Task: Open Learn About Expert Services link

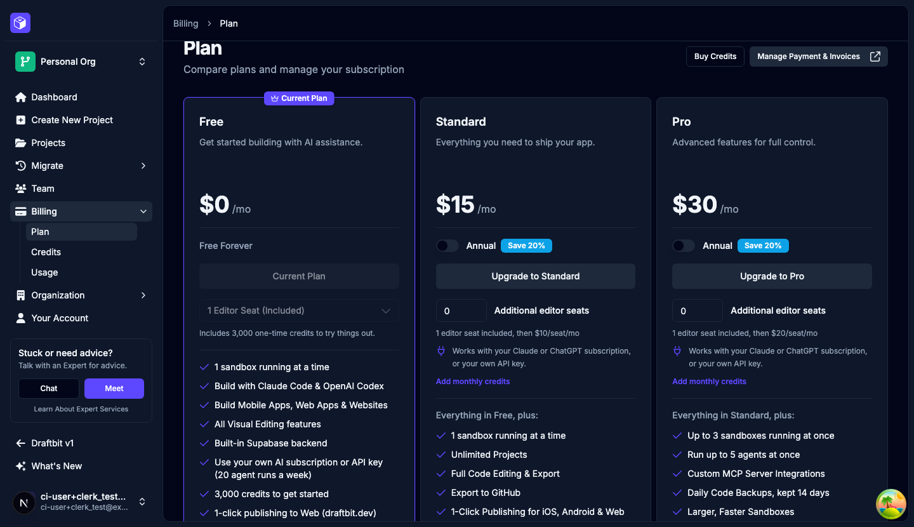Action: [81, 409]
